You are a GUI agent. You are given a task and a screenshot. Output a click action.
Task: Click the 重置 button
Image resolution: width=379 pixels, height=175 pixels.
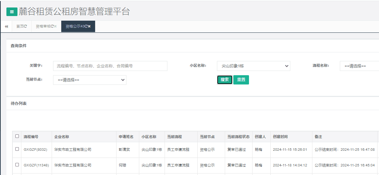tap(241, 80)
